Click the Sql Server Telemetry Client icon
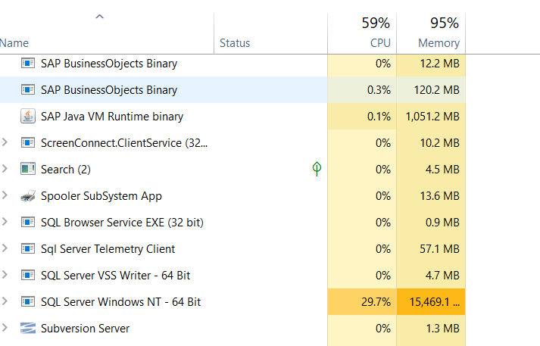Image resolution: width=540 pixels, height=346 pixels. [x=28, y=249]
